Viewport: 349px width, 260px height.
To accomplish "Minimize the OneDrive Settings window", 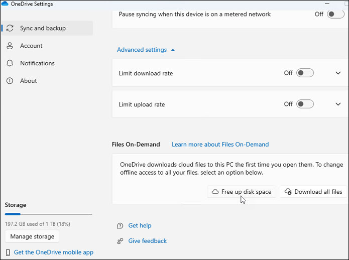I will tap(327, 4).
